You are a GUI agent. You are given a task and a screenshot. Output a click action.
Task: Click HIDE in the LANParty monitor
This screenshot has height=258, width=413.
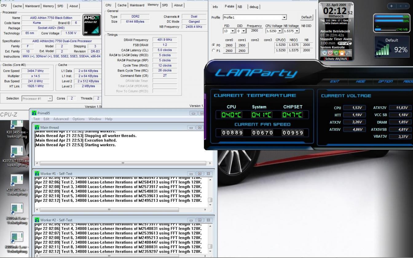360,81
